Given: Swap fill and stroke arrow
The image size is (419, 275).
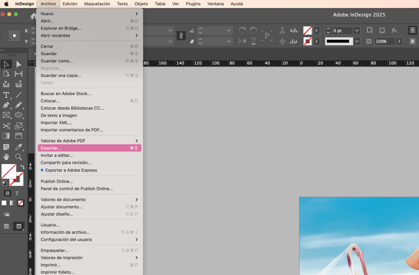Looking at the screenshot, I should click(x=23, y=167).
